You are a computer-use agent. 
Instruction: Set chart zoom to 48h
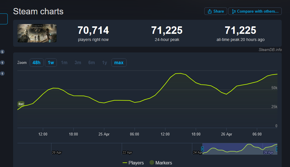tap(37, 63)
